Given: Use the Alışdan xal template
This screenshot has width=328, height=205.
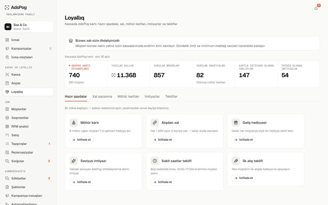Looking at the screenshot, I should 163,140.
